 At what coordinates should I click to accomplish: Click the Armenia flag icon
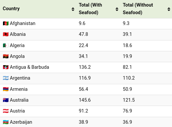pos(6,89)
